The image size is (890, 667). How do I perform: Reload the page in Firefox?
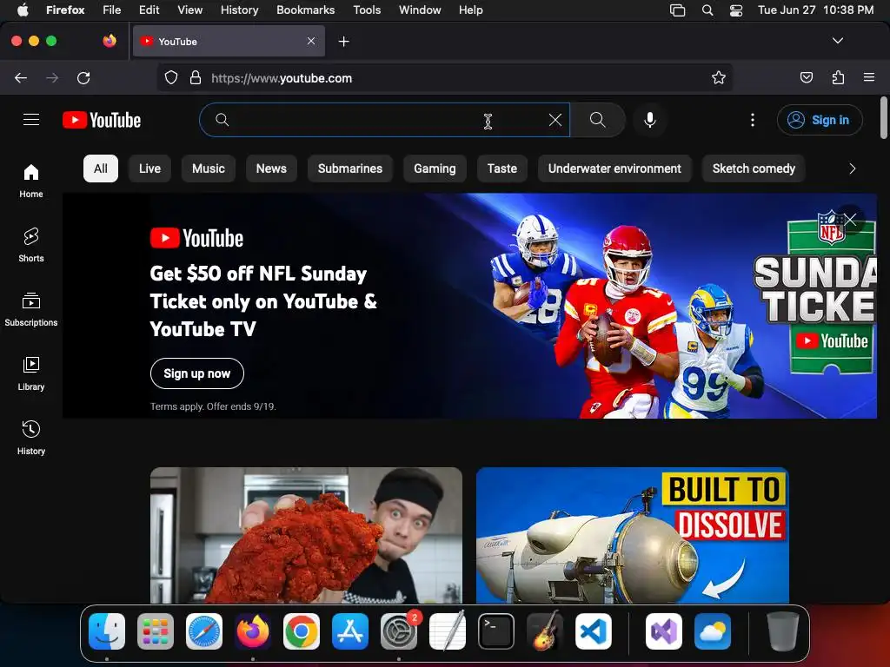(x=83, y=77)
